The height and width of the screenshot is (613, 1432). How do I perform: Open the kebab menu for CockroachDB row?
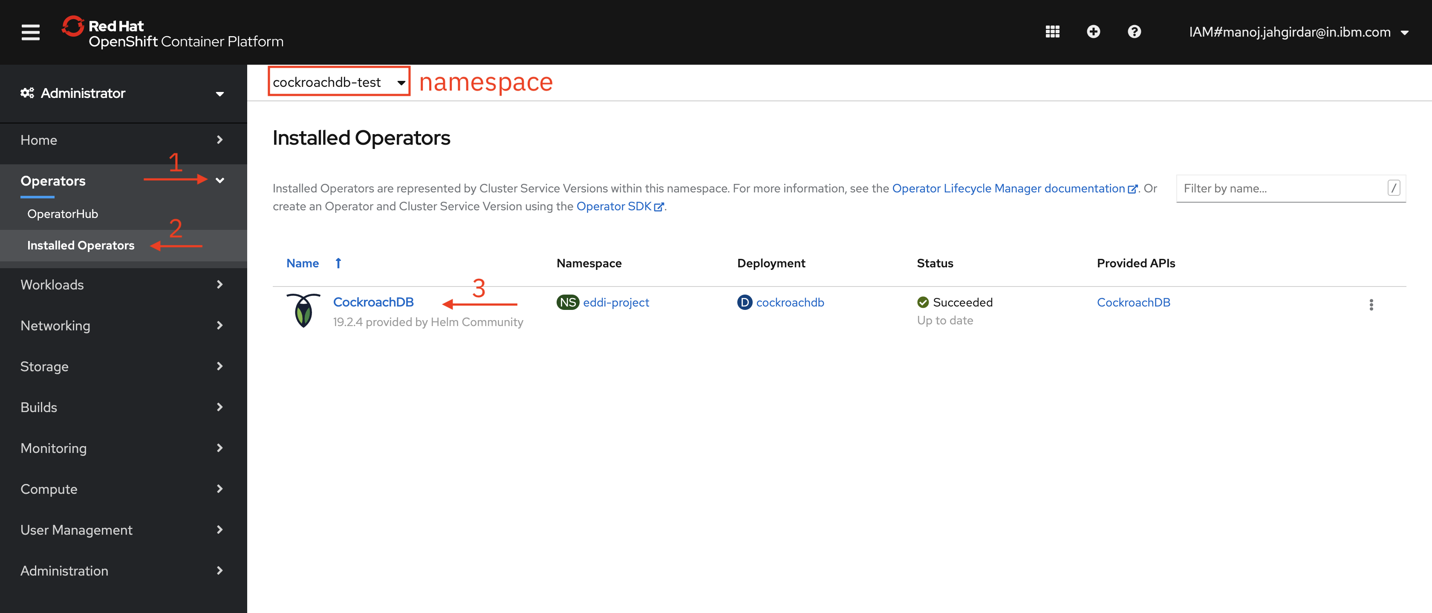tap(1371, 304)
